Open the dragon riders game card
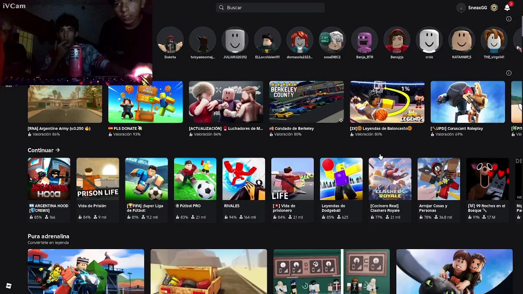This screenshot has width=523, height=294. click(454, 272)
